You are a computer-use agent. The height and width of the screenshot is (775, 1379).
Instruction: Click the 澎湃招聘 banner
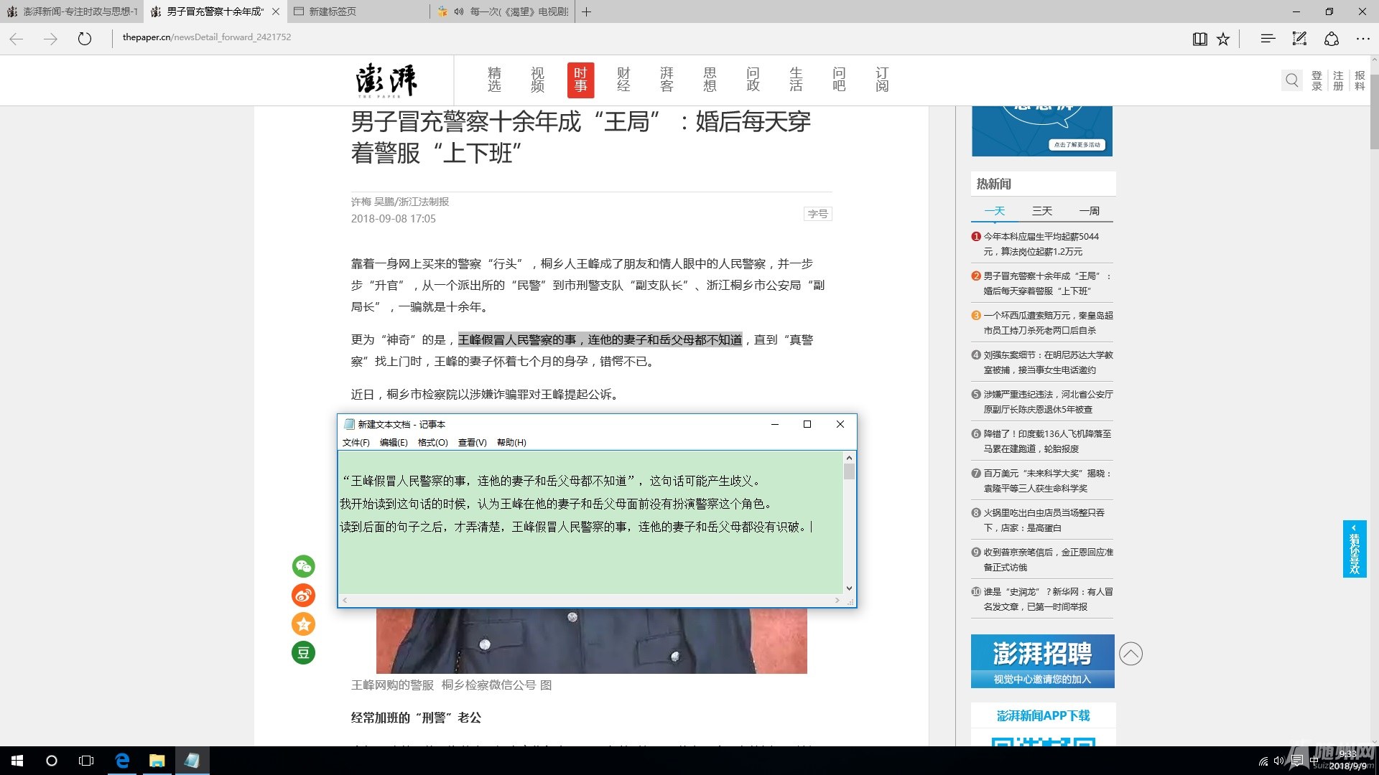tap(1042, 661)
